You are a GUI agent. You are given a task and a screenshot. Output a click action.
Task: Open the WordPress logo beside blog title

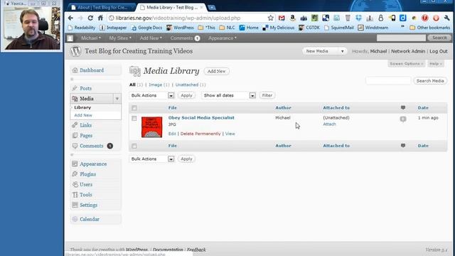(76, 51)
